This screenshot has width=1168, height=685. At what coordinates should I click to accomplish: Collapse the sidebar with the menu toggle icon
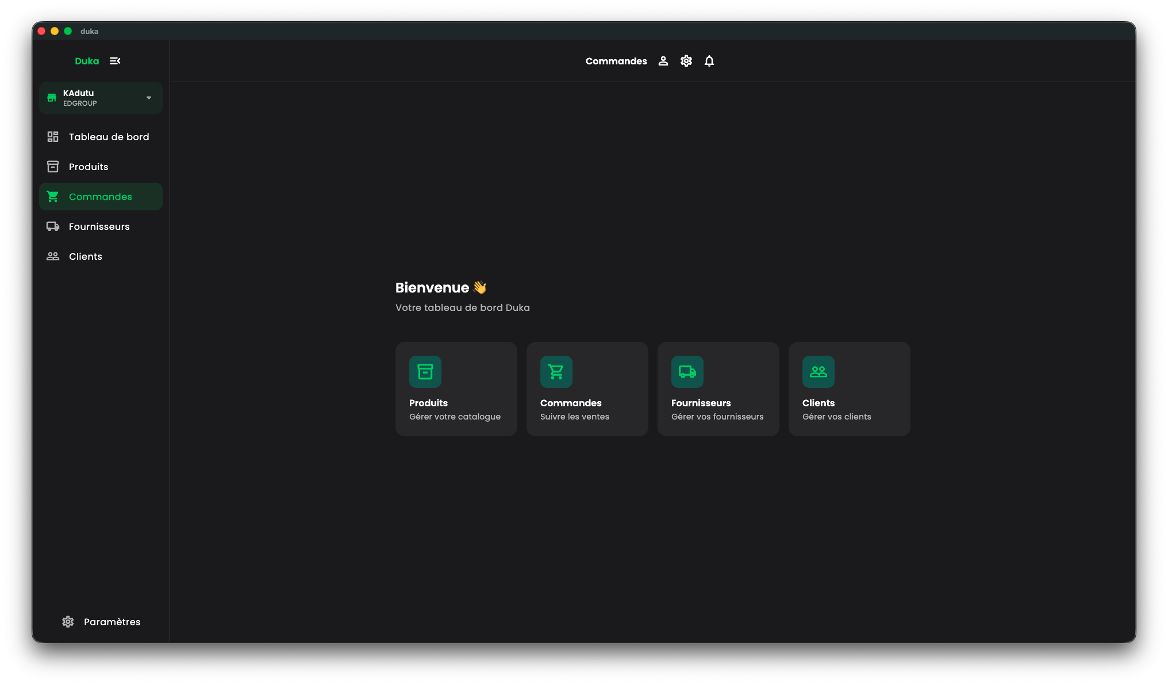pos(115,61)
